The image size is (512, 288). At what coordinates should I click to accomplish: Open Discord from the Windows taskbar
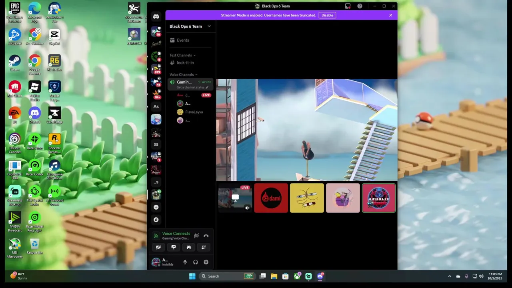tap(320, 276)
